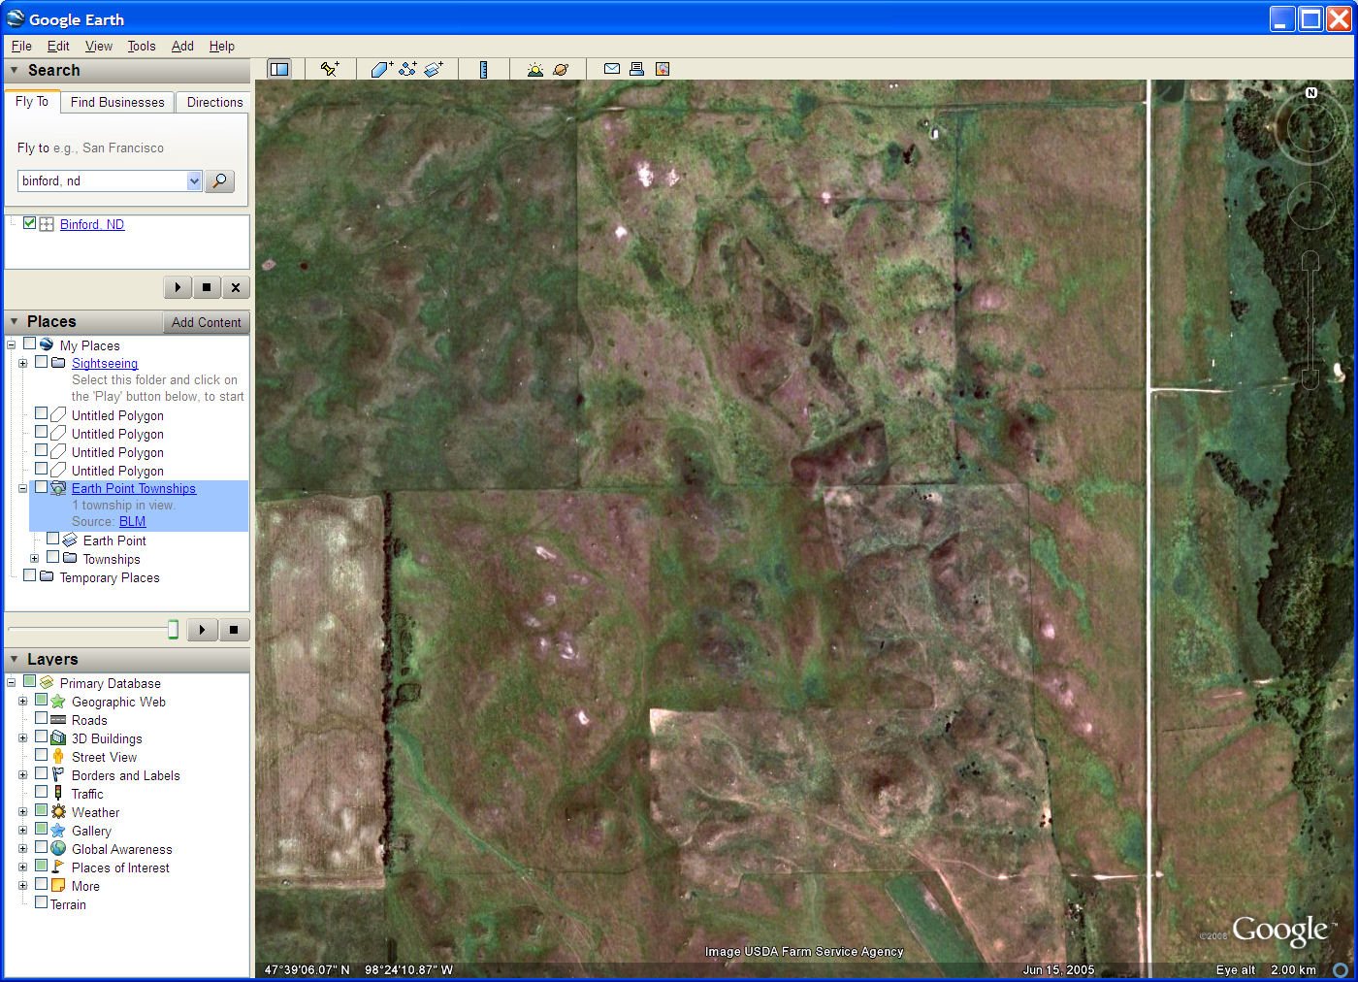Open the Fly To search history dropdown
1358x982 pixels.
(194, 181)
